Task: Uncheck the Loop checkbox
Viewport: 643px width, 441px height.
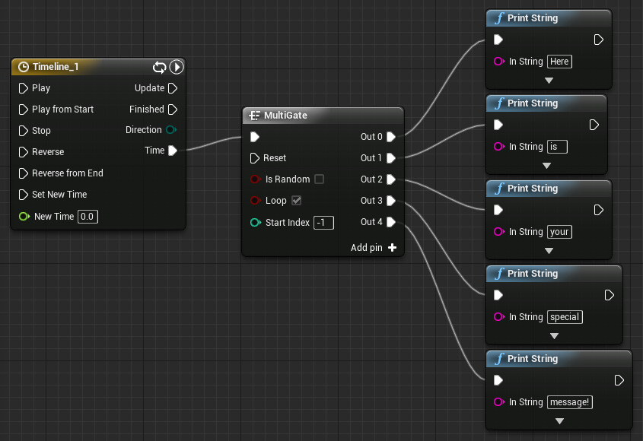Action: pyautogui.click(x=297, y=201)
